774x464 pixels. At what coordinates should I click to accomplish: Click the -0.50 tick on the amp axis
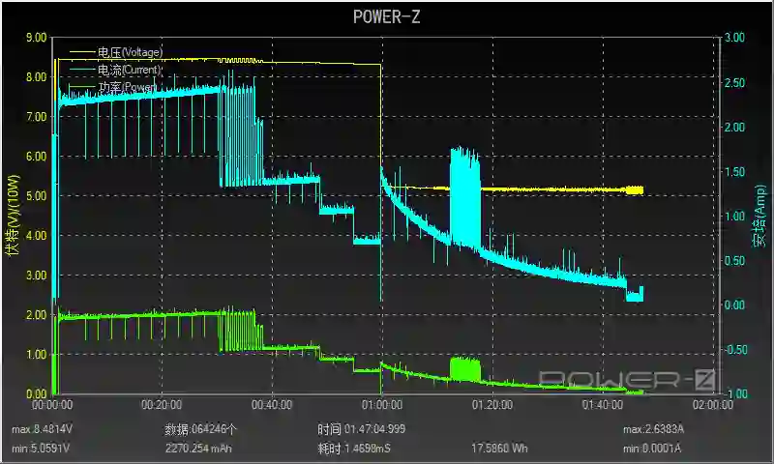[x=734, y=350]
